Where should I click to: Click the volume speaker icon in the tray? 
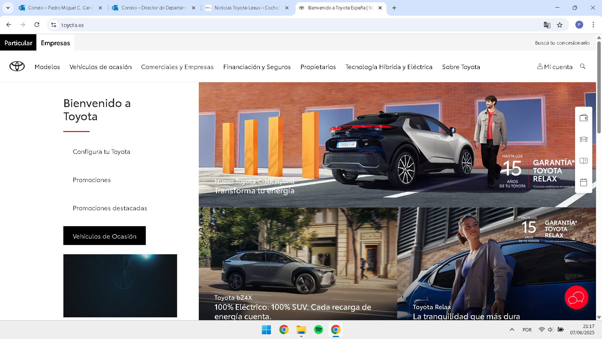click(x=551, y=330)
